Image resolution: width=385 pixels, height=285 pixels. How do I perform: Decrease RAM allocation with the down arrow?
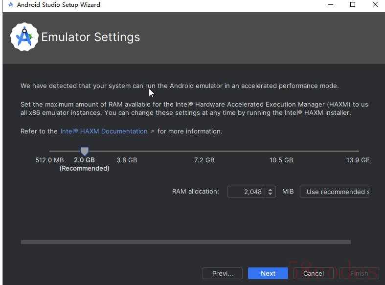271,194
